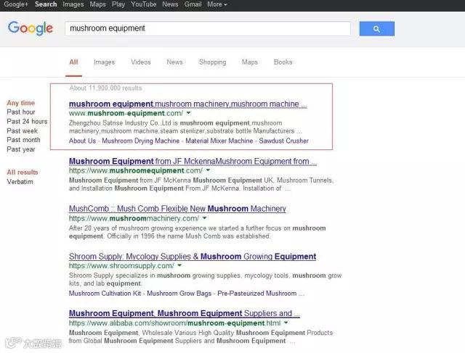The image size is (465, 353).
Task: Open YouTube in the top black bar
Action: [144, 4]
